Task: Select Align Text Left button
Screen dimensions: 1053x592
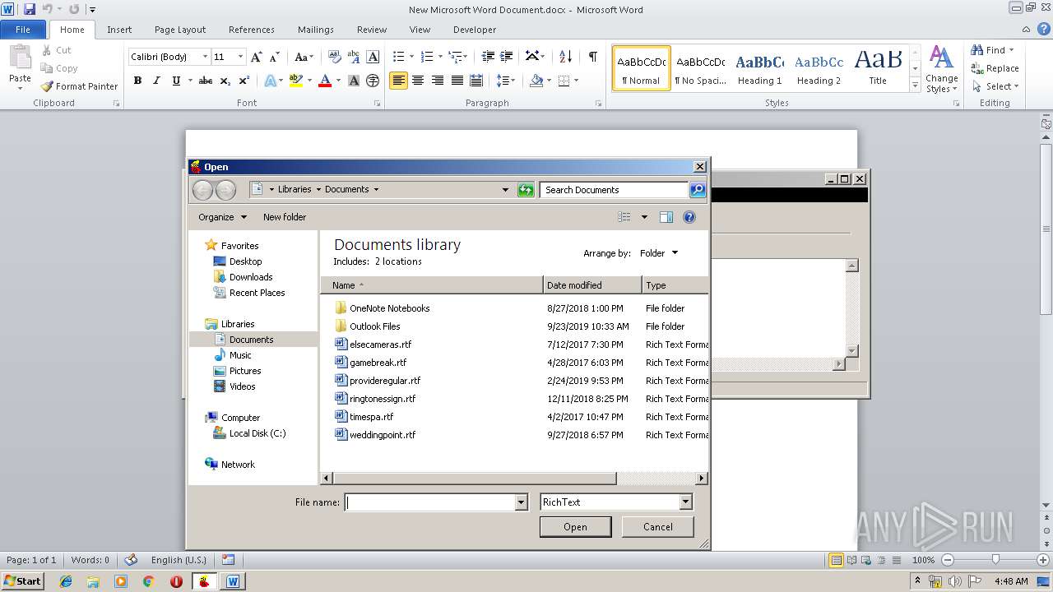Action: click(398, 81)
